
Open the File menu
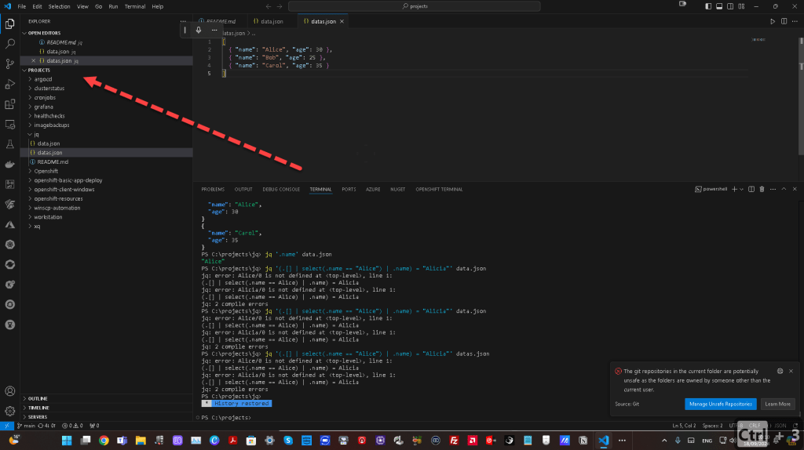point(21,6)
